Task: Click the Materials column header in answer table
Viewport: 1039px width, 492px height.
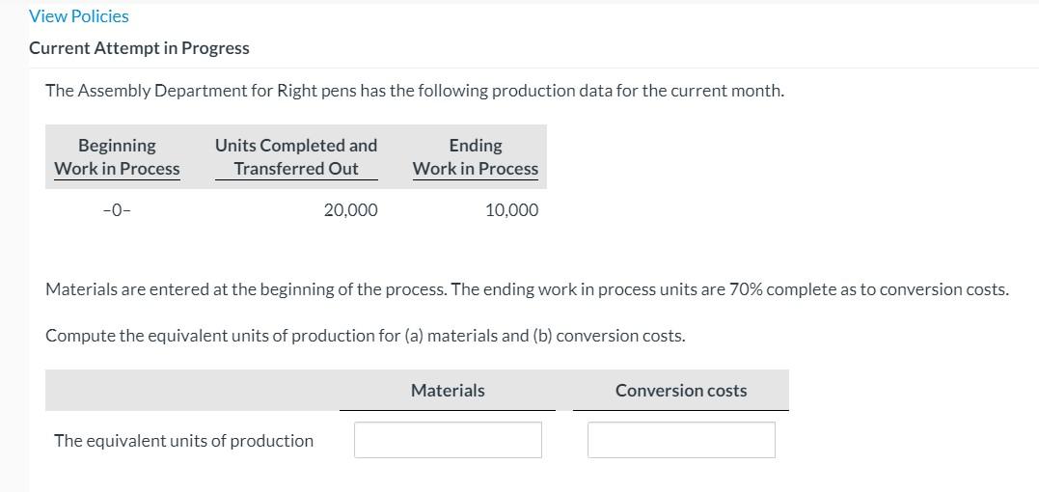Action: (448, 391)
